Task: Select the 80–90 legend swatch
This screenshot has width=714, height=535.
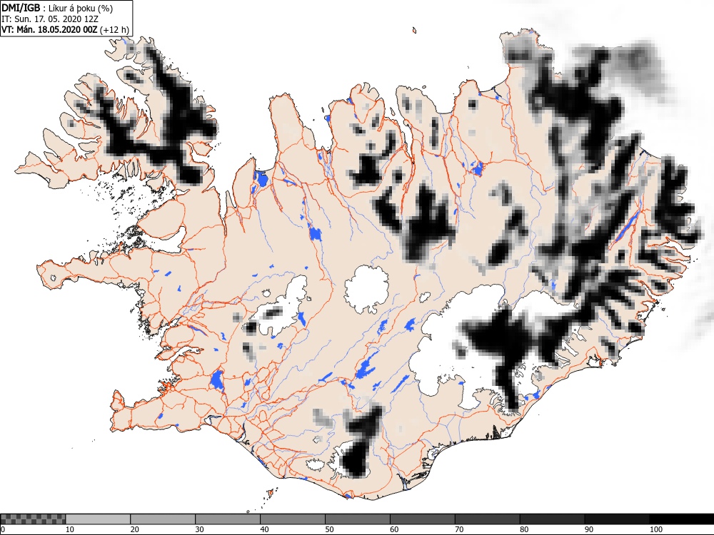Action: tap(553, 519)
